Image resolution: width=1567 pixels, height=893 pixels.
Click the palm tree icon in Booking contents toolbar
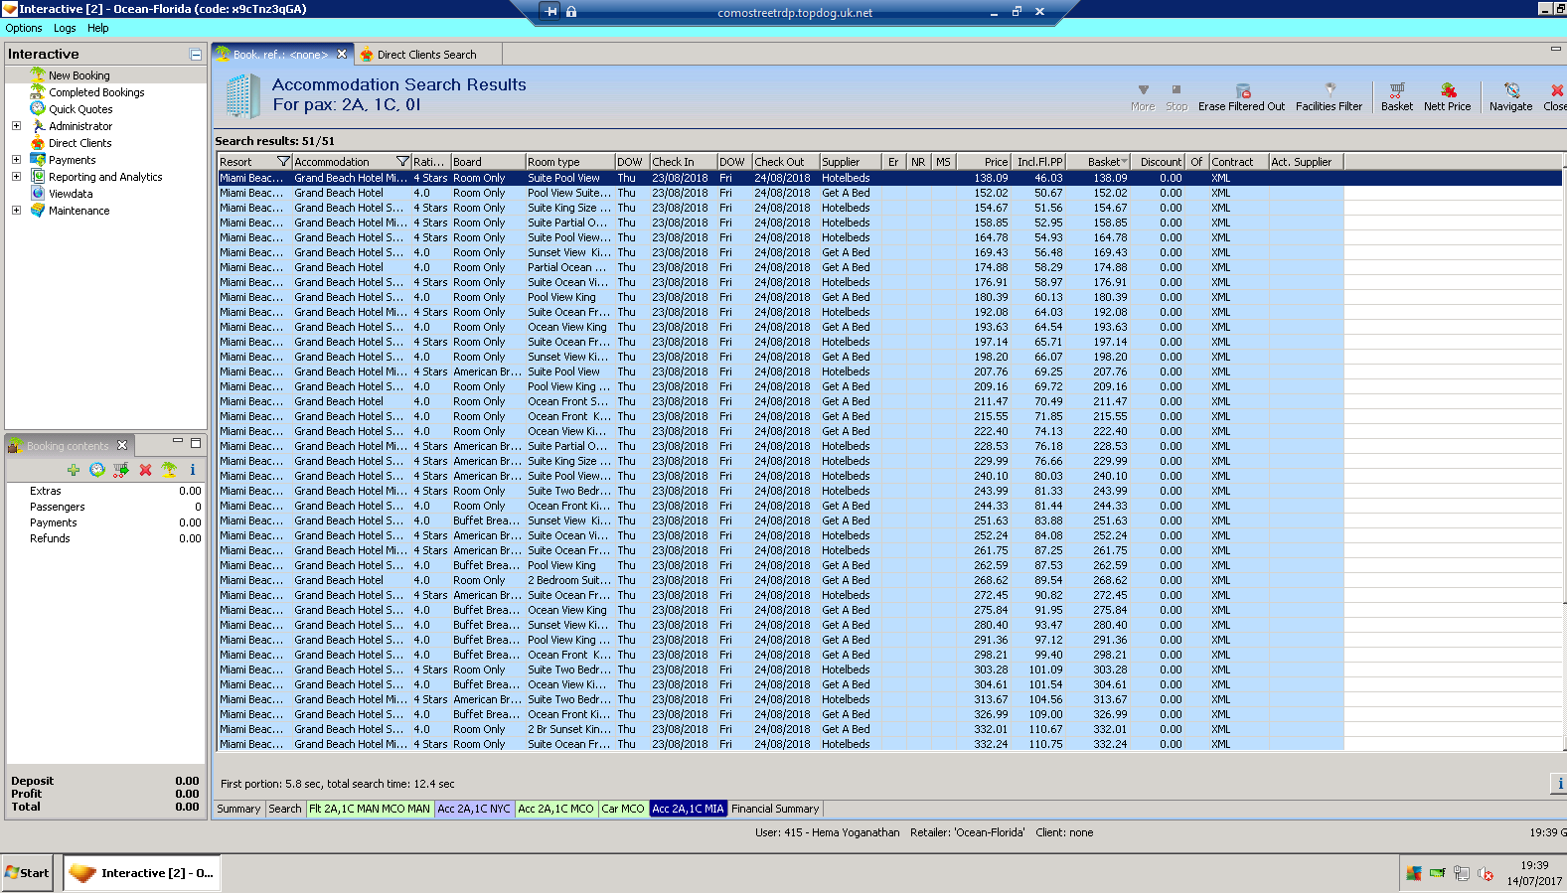tap(169, 470)
